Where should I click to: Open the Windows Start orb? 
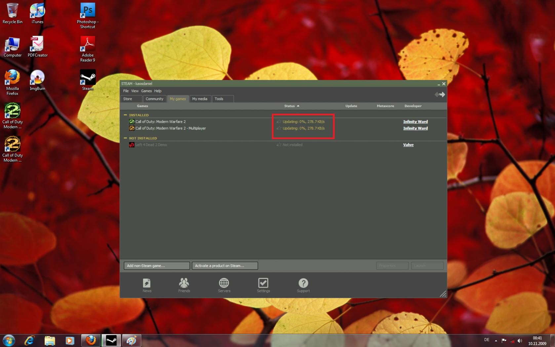click(x=9, y=340)
